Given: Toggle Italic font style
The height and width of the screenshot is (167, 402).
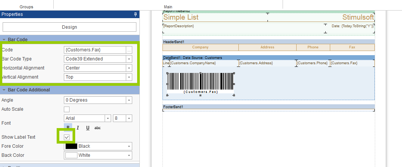Looking at the screenshot, I should point(78,127).
